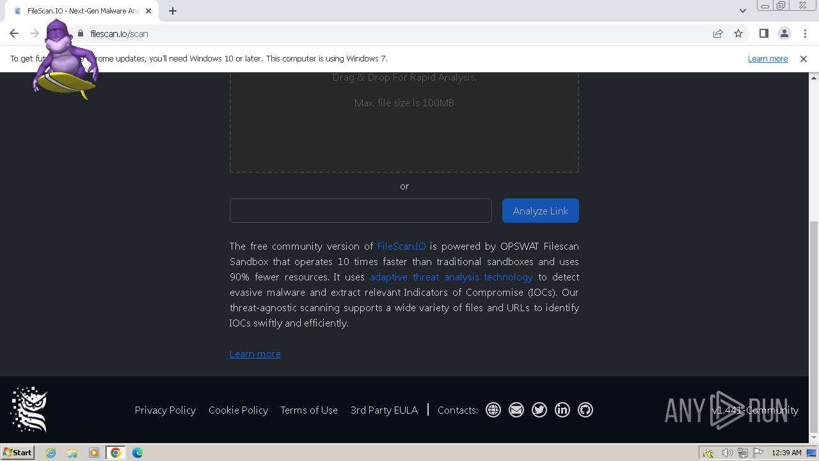Open the LinkedIn contact icon
The image size is (819, 461).
(x=562, y=410)
